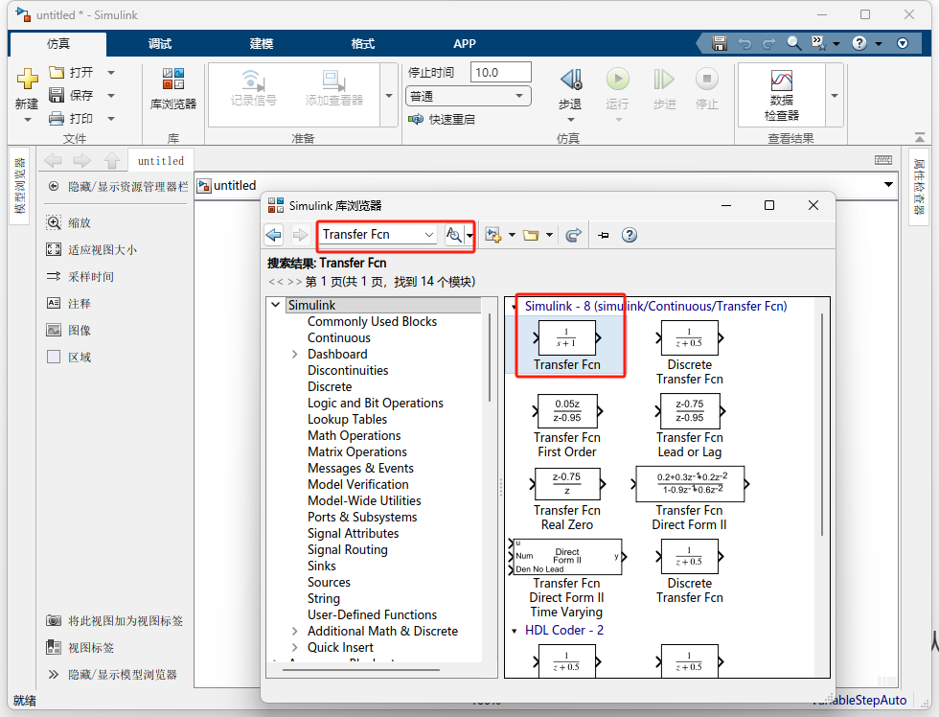Select the untitled model tab
The width and height of the screenshot is (939, 717).
point(161,160)
